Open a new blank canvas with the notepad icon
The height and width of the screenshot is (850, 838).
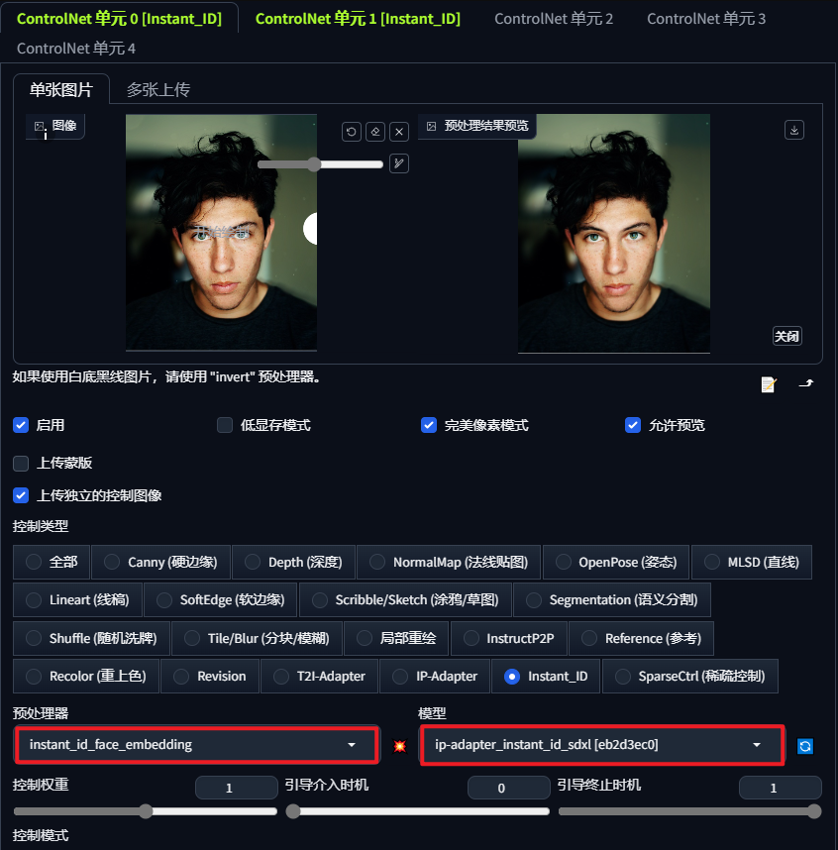click(x=769, y=384)
